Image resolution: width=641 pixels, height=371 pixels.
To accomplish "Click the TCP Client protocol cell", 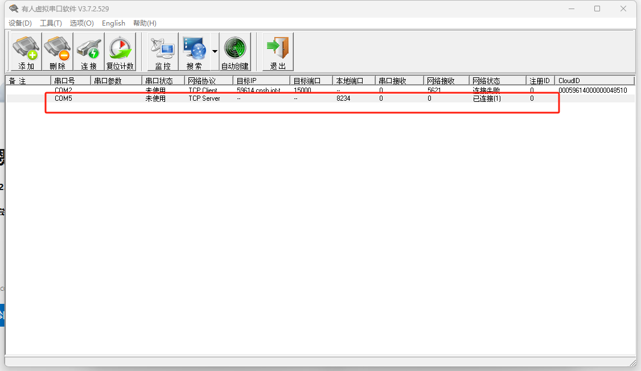I will pyautogui.click(x=203, y=90).
